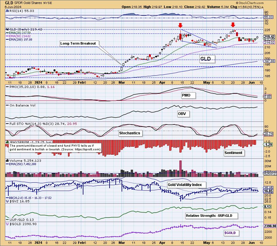Click the tallest volume bar in April
Viewport: 277px width, 246px height.
coord(180,169)
